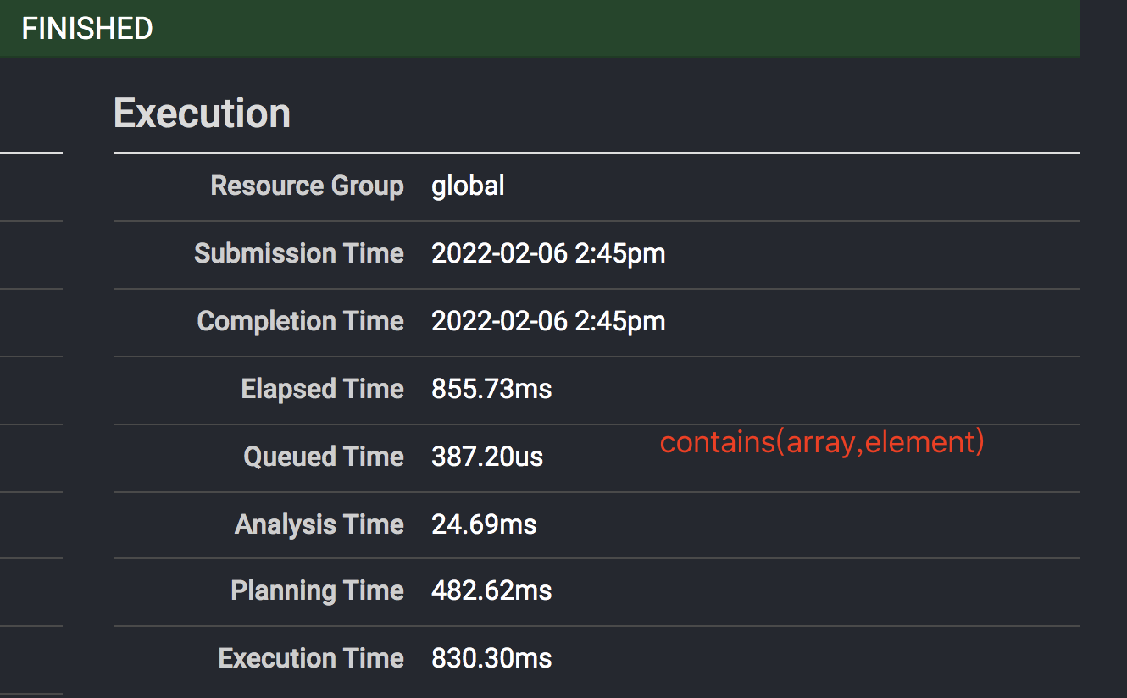The width and height of the screenshot is (1127, 698).
Task: Click the Queued Time label
Action: (324, 457)
